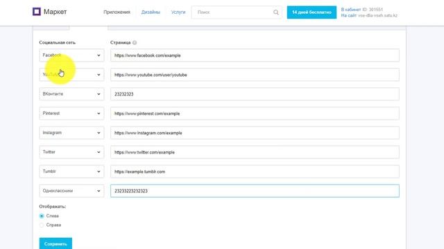This screenshot has height=249, width=444.
Task: Open the YouTube social network dropdown
Action: [x=71, y=75]
